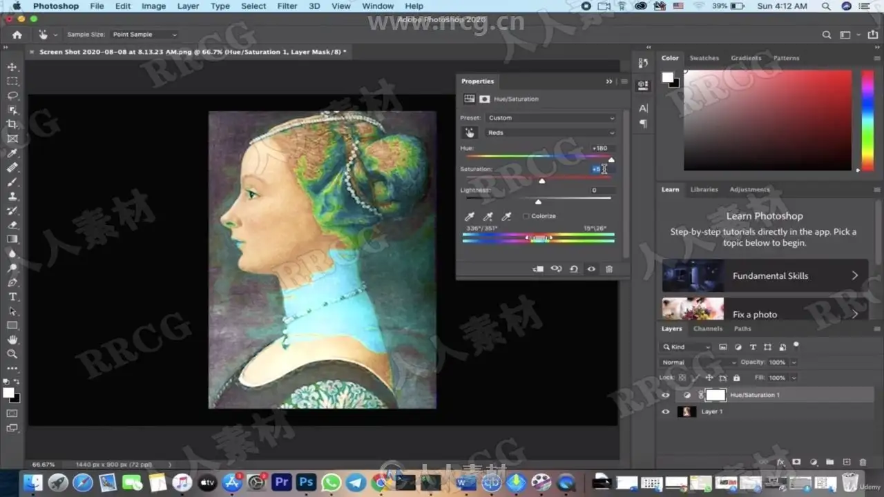Viewport: 884px width, 497px height.
Task: Open the search icon in the options bar
Action: [827, 35]
